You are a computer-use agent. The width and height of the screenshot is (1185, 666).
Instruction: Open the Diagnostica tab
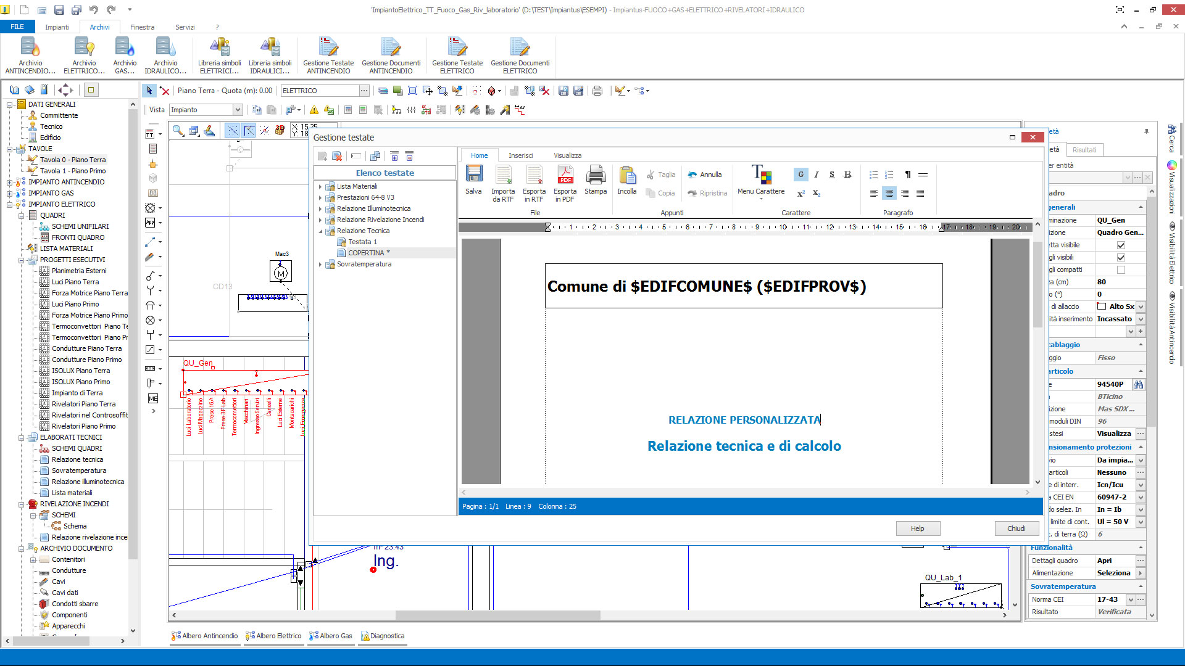(x=383, y=636)
